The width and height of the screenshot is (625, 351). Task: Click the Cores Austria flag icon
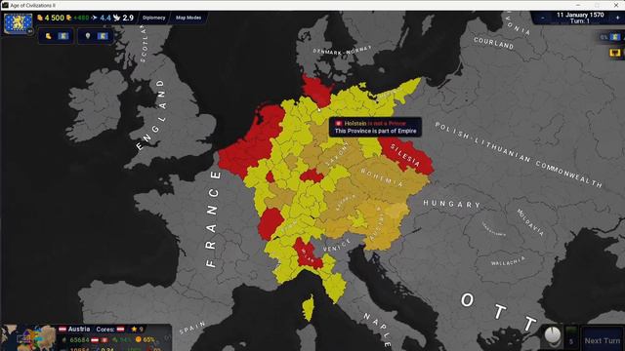point(120,330)
